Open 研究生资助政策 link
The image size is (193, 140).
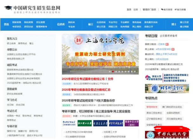point(15,94)
